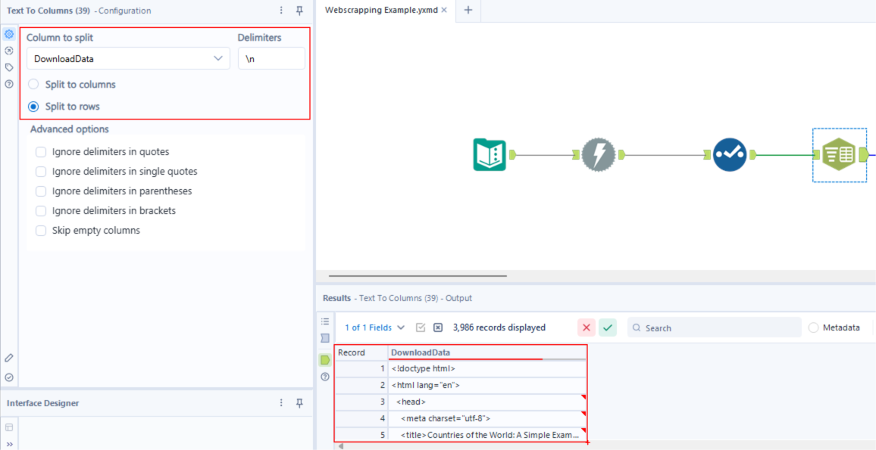Select the Text To Columns tool on canvas
This screenshot has width=876, height=450.
pos(839,154)
